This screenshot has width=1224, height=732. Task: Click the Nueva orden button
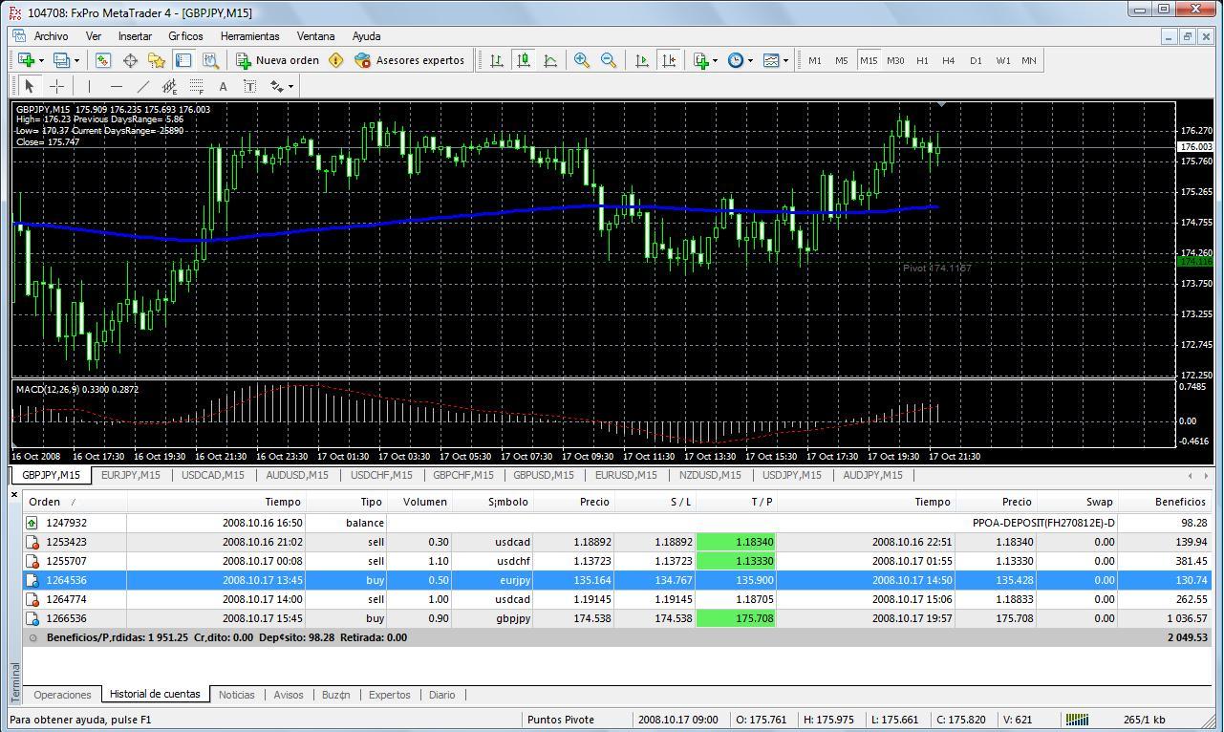coord(277,60)
